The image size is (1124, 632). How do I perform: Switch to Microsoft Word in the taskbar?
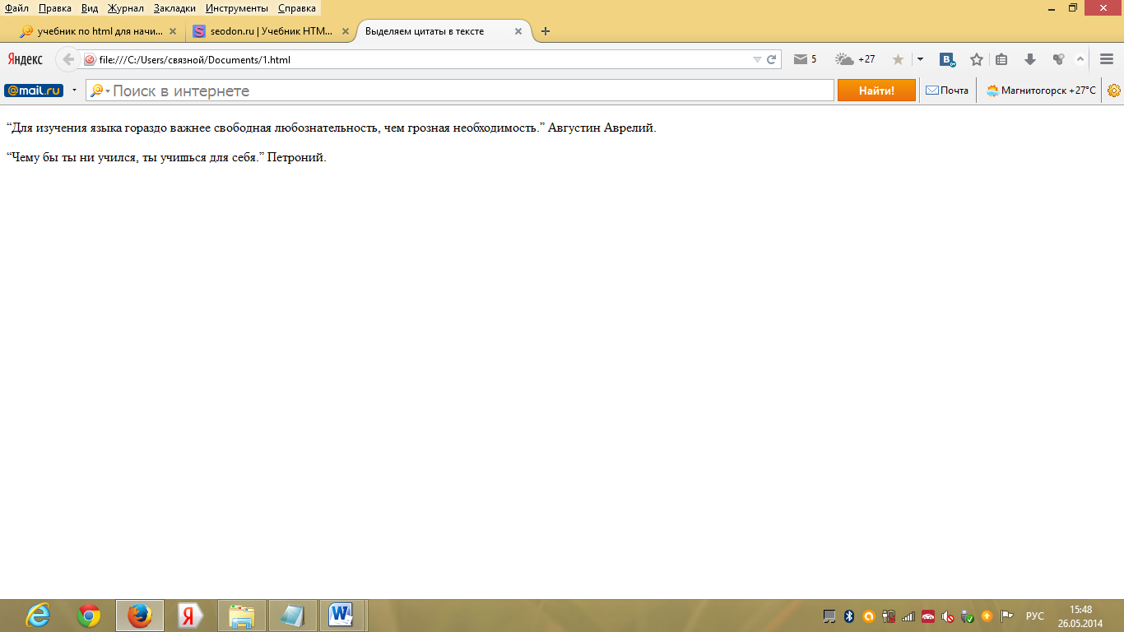(x=341, y=616)
